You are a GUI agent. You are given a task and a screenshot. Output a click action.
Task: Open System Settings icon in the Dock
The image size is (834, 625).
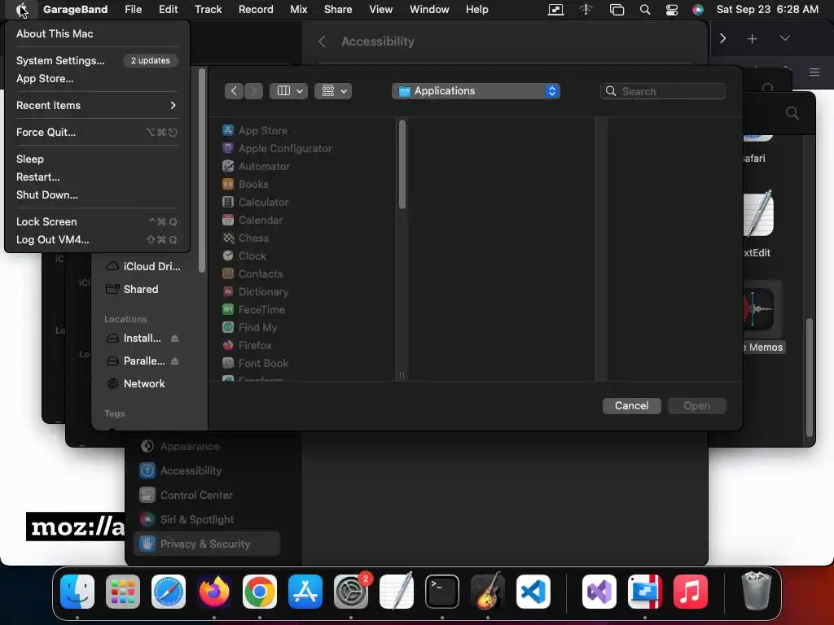tap(351, 592)
